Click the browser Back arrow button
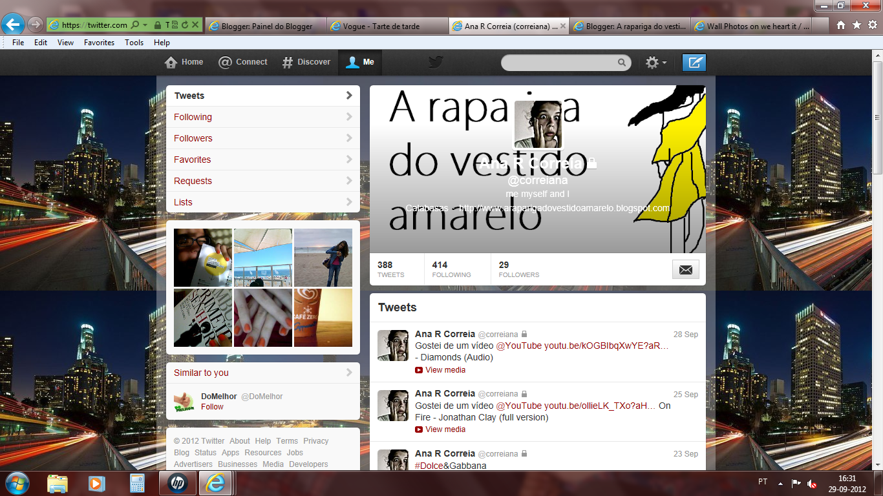This screenshot has width=883, height=496. (x=14, y=25)
